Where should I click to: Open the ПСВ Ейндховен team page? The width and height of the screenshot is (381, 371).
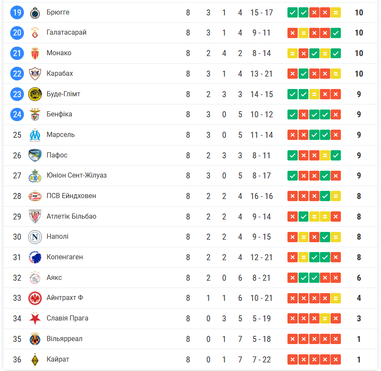[71, 196]
